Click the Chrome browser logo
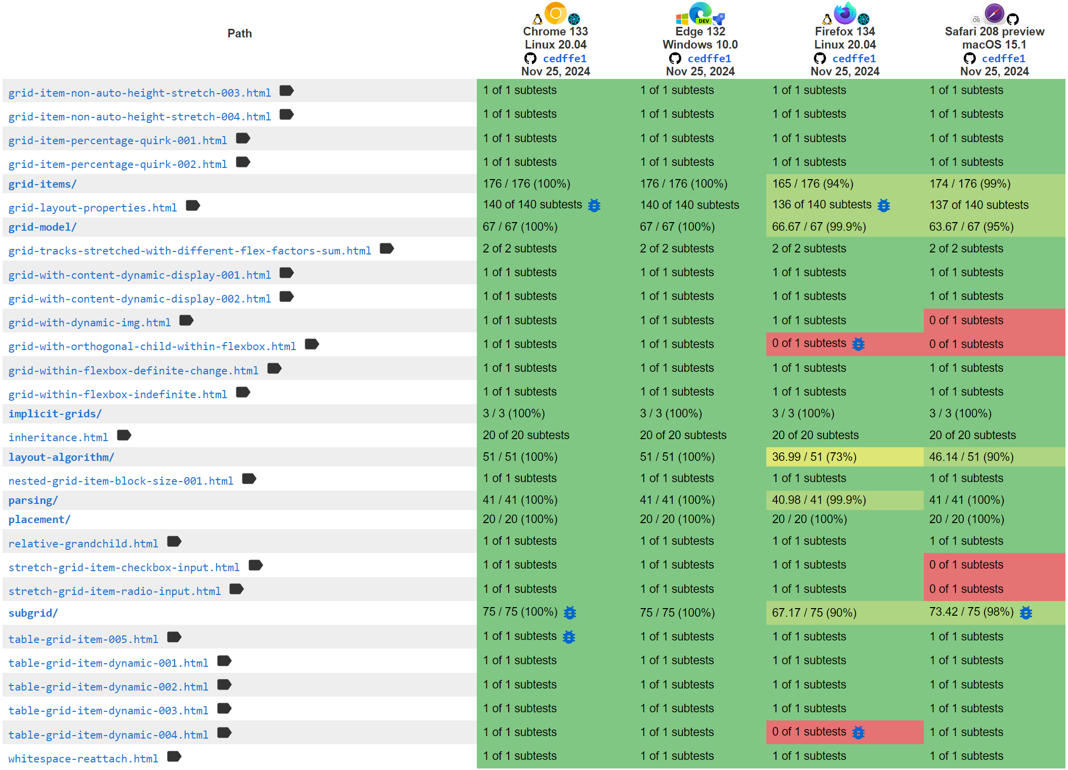 pyautogui.click(x=555, y=13)
